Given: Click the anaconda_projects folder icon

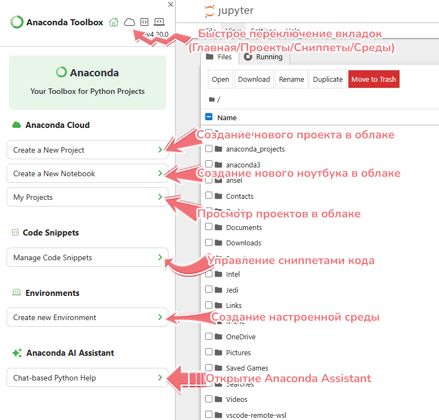Looking at the screenshot, I should coord(218,149).
